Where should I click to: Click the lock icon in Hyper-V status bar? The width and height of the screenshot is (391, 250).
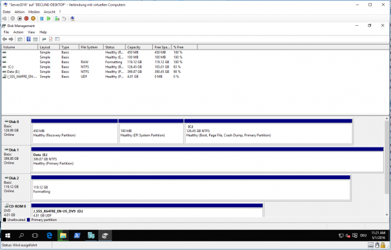tap(383, 245)
